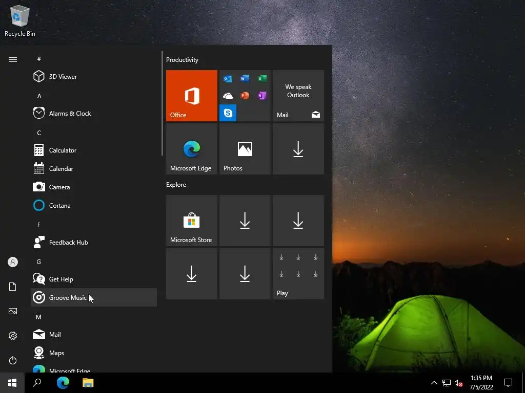Click the app list scrollbar

pyautogui.click(x=162, y=103)
